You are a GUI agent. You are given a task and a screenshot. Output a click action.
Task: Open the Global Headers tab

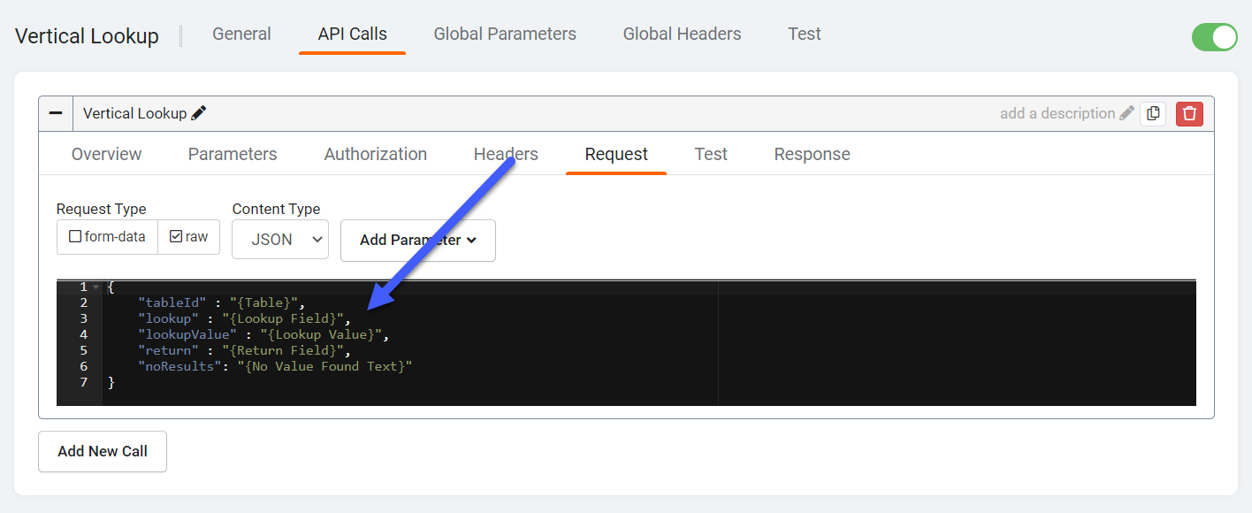click(x=683, y=34)
